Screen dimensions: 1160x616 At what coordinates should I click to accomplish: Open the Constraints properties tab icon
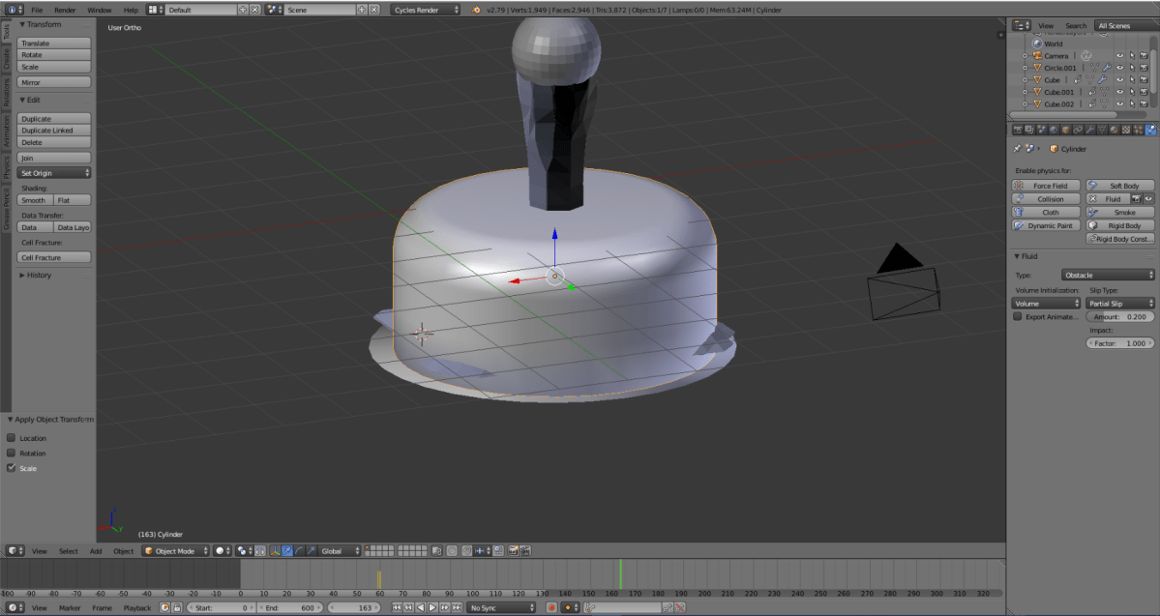[1078, 130]
